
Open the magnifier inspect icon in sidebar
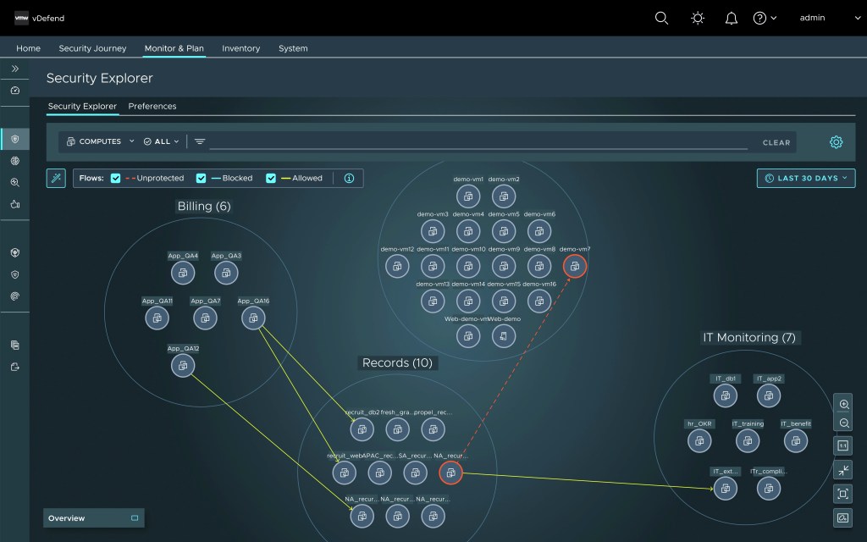coord(15,183)
